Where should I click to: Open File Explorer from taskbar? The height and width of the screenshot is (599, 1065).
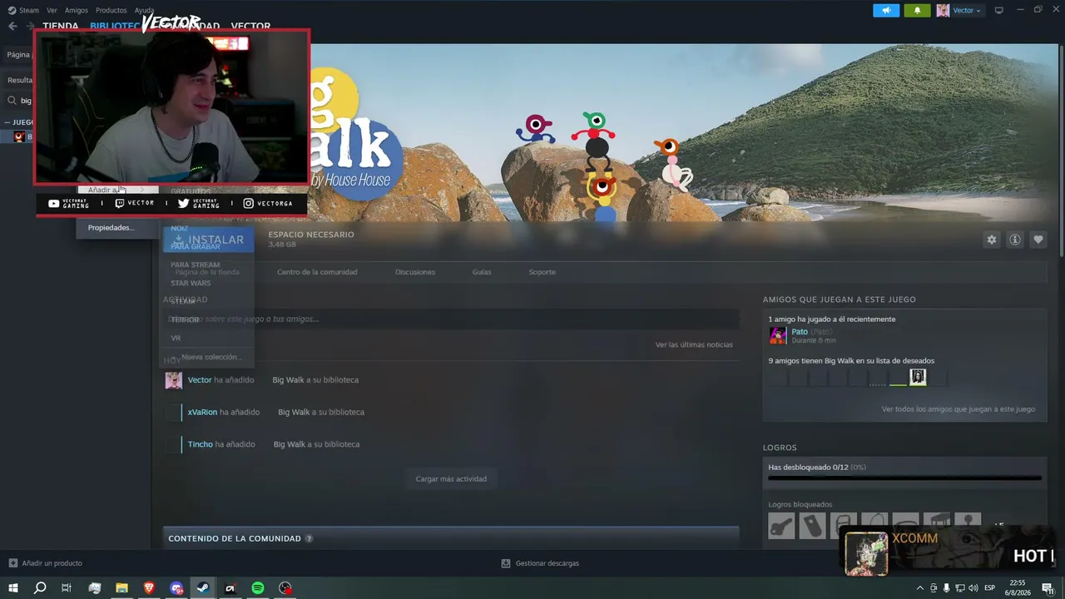(121, 588)
